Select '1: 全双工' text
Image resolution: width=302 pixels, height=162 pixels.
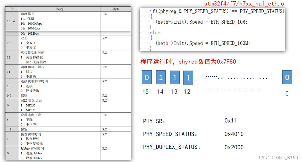28,43
